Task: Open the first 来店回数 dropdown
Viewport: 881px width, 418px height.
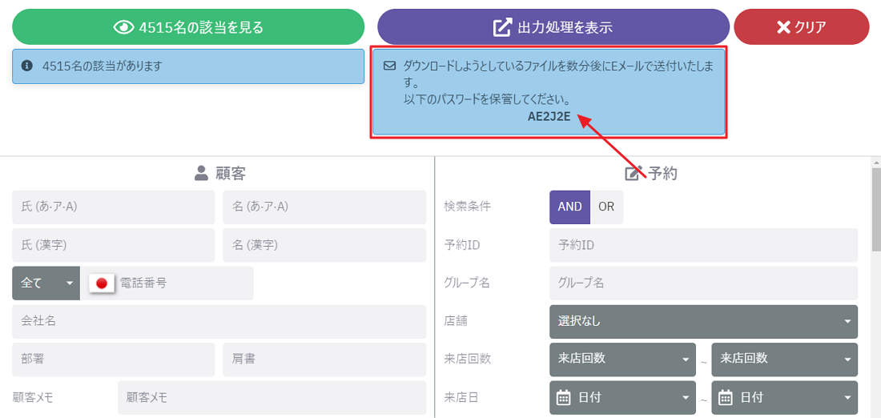Action: point(622,359)
